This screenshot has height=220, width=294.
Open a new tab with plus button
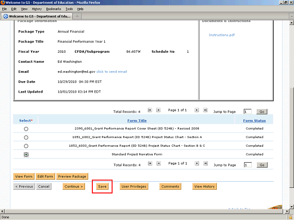[77, 16]
